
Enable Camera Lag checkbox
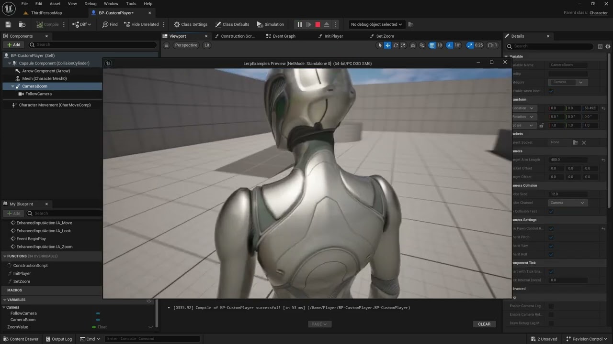click(551, 306)
